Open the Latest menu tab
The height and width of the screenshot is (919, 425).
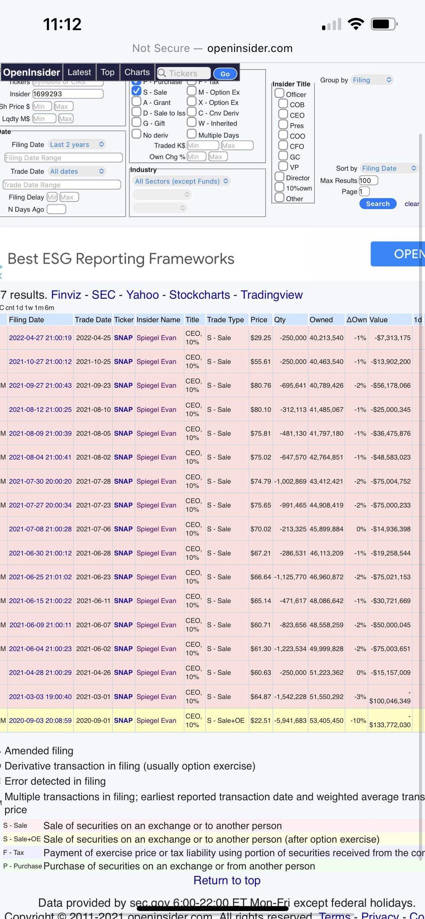[x=79, y=72]
